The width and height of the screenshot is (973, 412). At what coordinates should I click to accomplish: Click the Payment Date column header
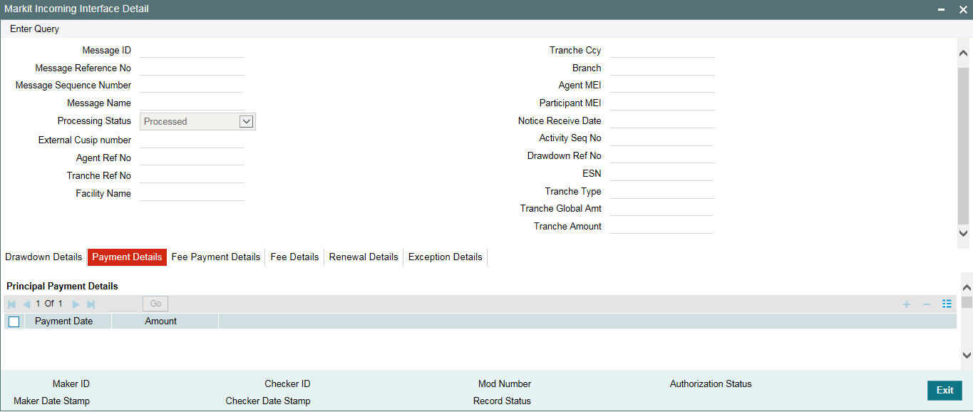[x=63, y=321]
